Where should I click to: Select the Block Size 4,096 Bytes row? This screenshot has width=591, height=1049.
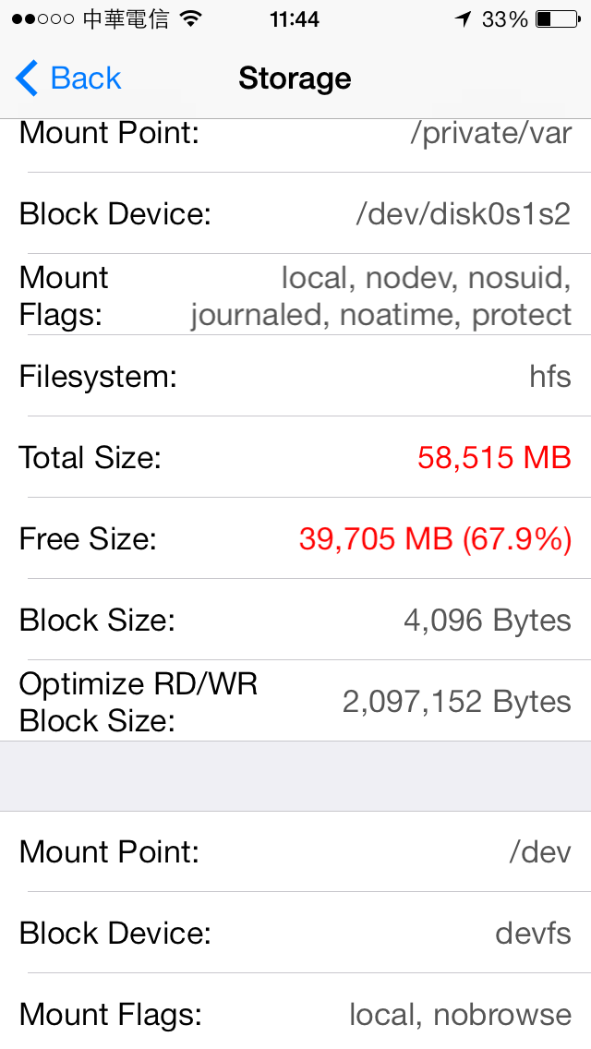pos(295,620)
